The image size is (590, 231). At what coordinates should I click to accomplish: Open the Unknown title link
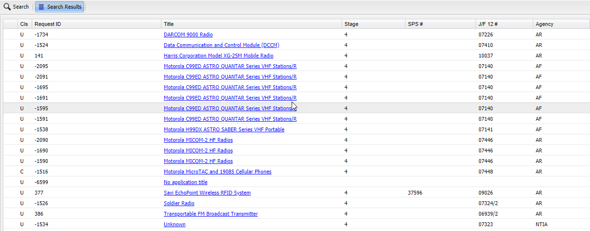174,224
